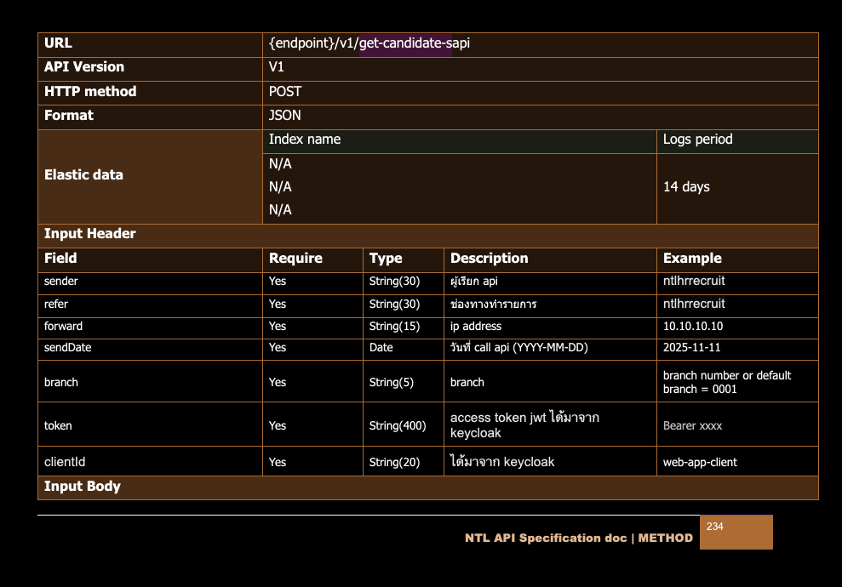Select the sender field name cell
The width and height of the screenshot is (842, 587).
pyautogui.click(x=61, y=282)
